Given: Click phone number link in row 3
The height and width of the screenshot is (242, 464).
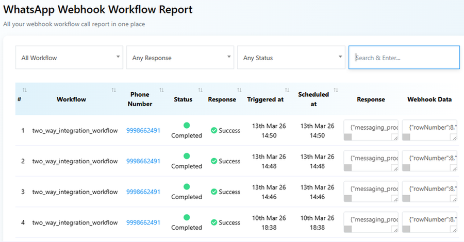Looking at the screenshot, I should click(x=143, y=192).
